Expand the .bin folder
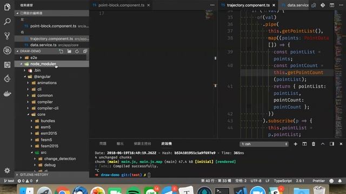The height and width of the screenshot is (194, 346). coord(24,71)
